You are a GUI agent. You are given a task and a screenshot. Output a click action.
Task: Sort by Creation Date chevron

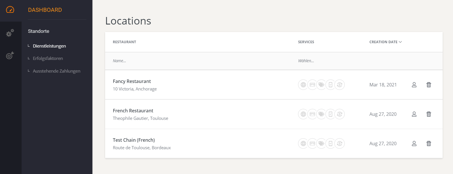click(x=400, y=42)
